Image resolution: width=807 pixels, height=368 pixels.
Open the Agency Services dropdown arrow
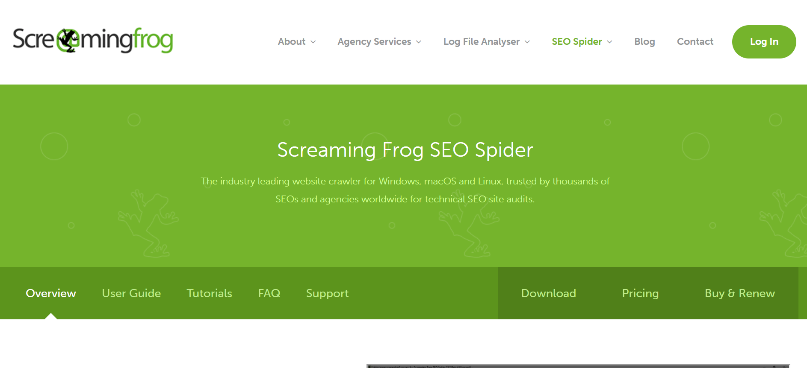419,42
